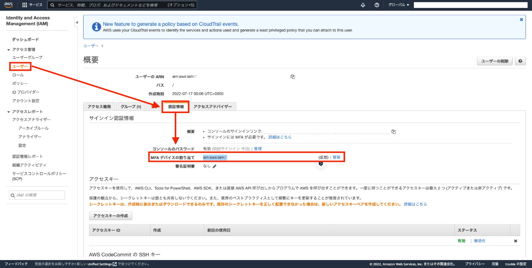The height and width of the screenshot is (268, 532).
Task: Open the グローバル region dropdown
Action: (399, 5)
